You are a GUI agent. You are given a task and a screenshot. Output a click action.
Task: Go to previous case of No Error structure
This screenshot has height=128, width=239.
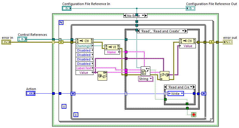pyautogui.click(x=125, y=15)
